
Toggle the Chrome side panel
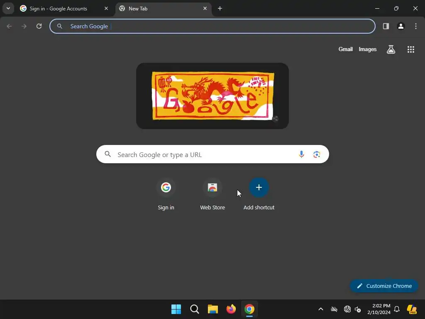tap(386, 26)
